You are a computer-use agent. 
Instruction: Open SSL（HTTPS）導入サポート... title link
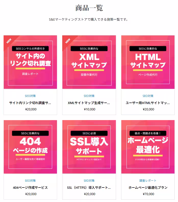pos(89,187)
